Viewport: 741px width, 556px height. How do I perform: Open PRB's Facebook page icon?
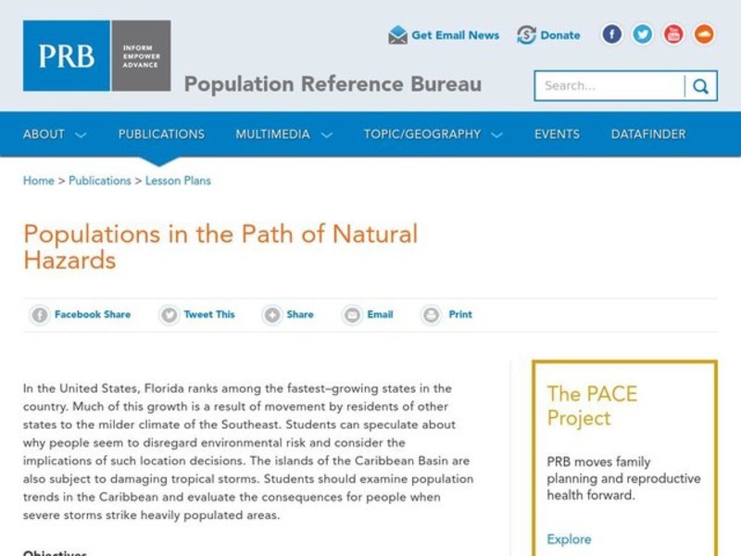(611, 34)
